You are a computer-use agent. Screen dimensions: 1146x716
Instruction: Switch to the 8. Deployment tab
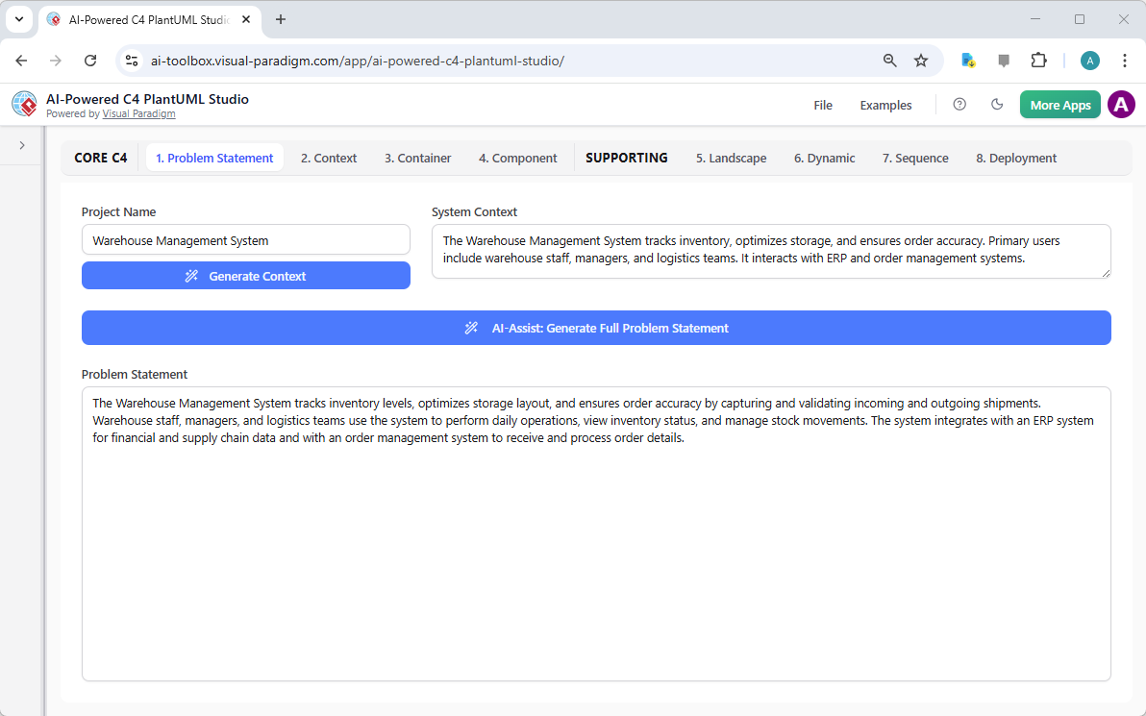click(x=1015, y=158)
